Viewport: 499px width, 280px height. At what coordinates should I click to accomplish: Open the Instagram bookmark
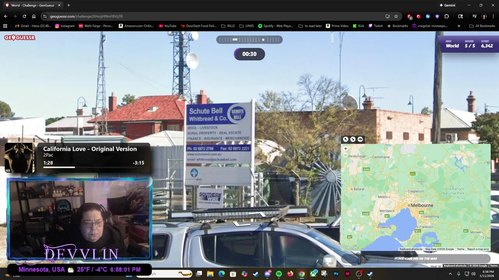click(x=65, y=26)
